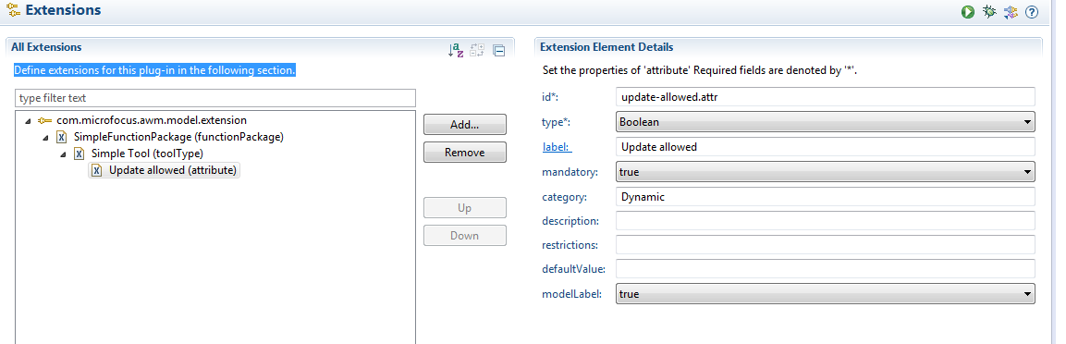The height and width of the screenshot is (344, 1066).
Task: Open the type dropdown showing Boolean
Action: point(826,122)
